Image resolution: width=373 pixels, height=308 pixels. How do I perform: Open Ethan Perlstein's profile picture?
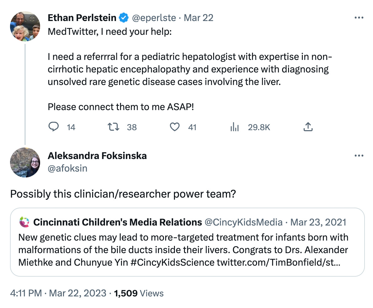point(25,26)
